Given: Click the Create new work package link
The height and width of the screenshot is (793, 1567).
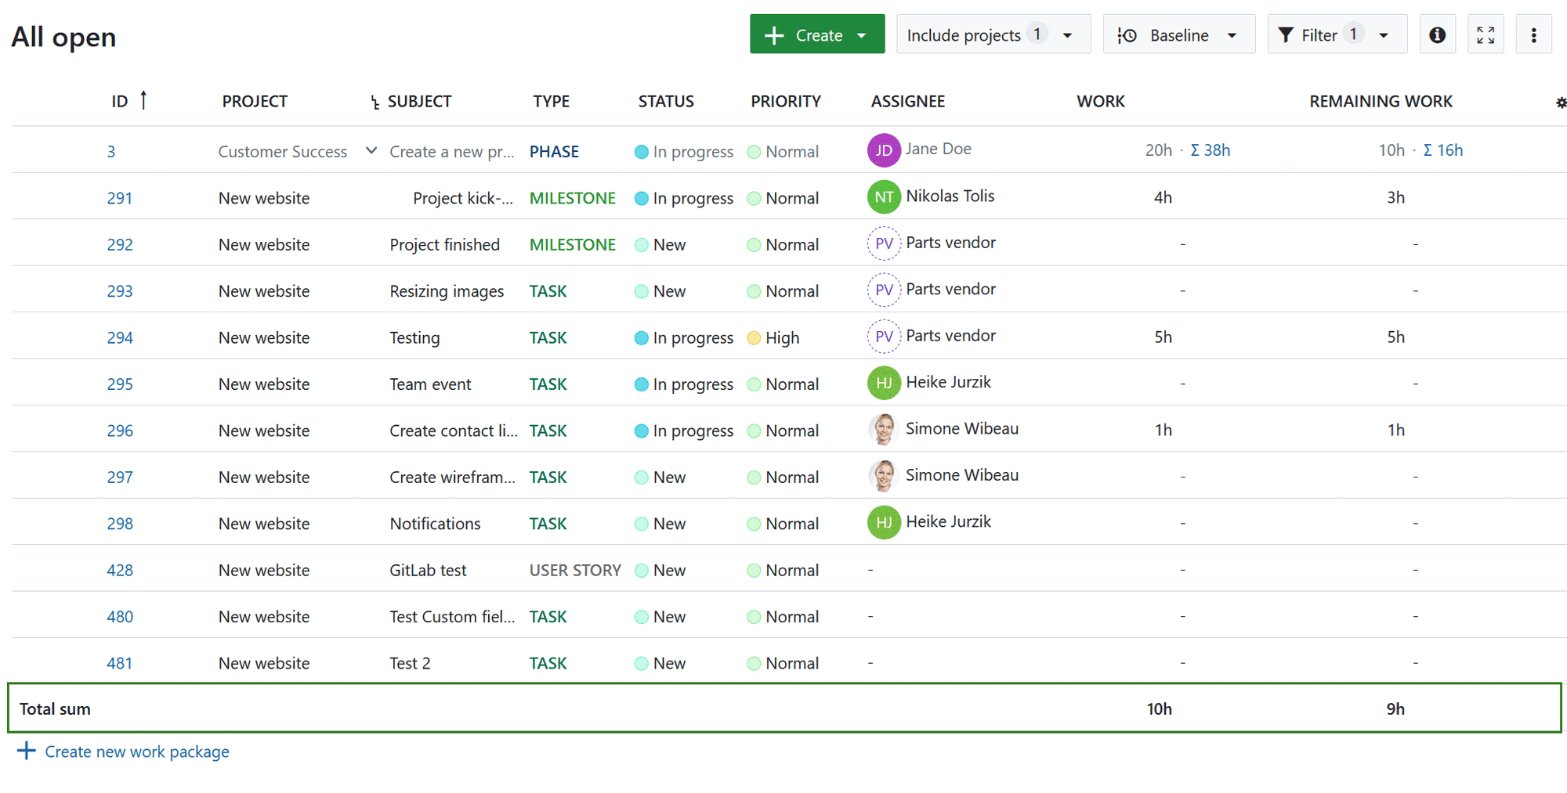Looking at the screenshot, I should point(136,752).
